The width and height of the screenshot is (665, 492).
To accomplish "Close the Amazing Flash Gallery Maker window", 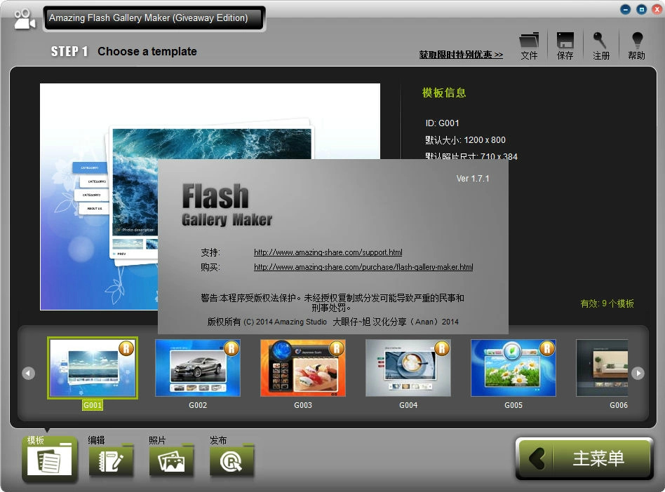I will [657, 9].
